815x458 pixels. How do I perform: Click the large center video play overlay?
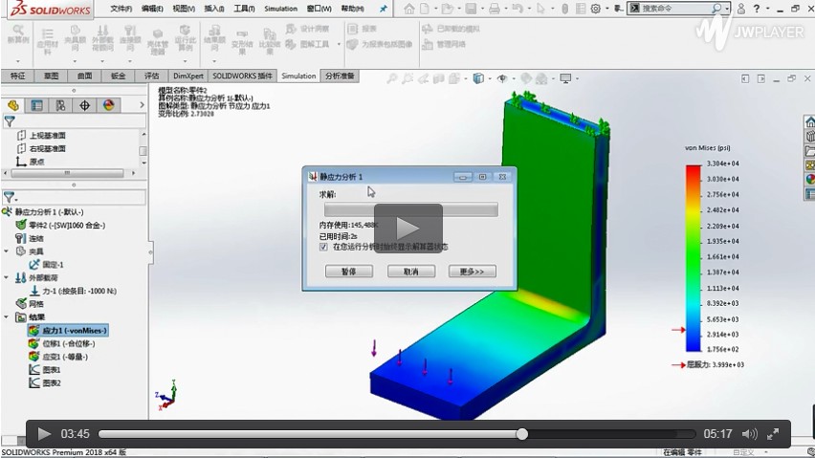pyautogui.click(x=408, y=229)
